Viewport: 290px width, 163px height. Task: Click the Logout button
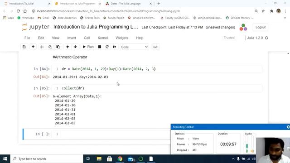[261, 27]
